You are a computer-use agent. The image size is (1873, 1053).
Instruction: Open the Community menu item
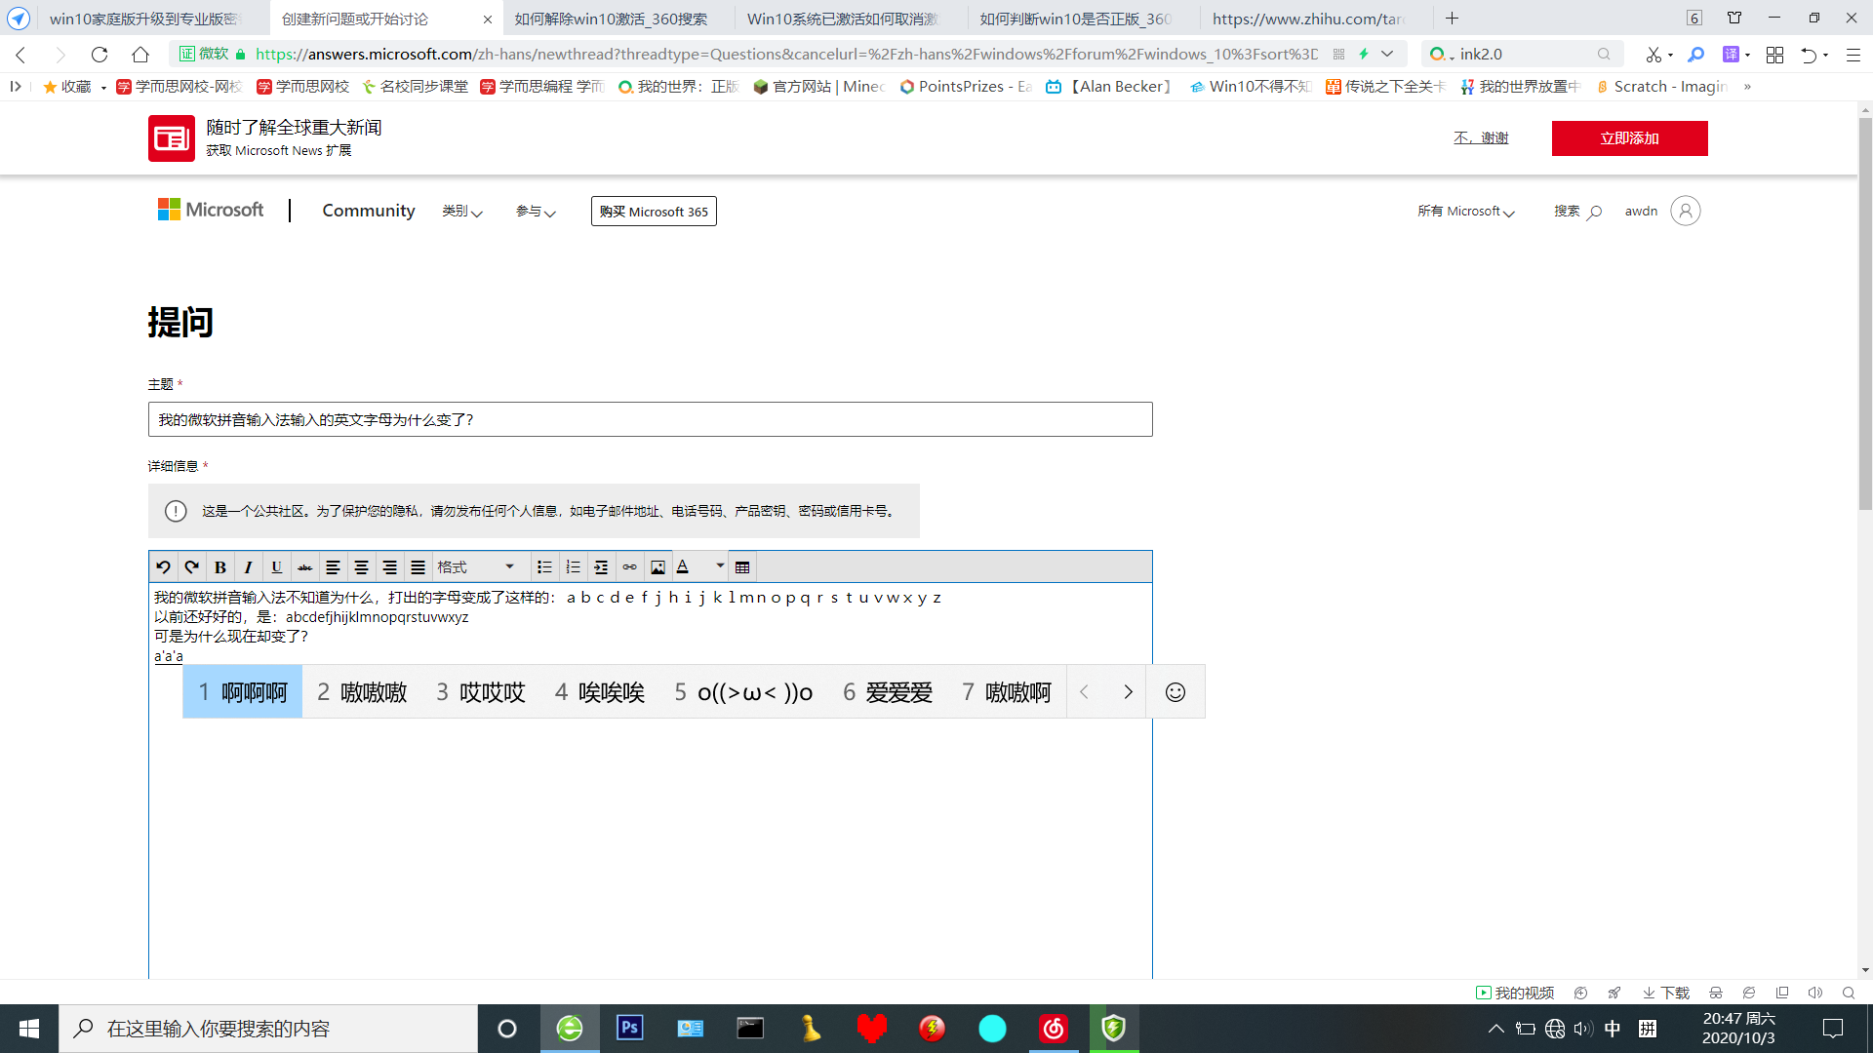click(x=369, y=211)
